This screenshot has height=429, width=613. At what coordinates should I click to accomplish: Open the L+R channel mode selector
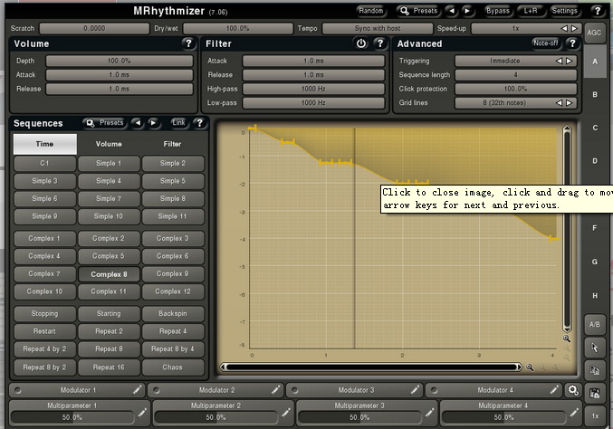[x=531, y=11]
